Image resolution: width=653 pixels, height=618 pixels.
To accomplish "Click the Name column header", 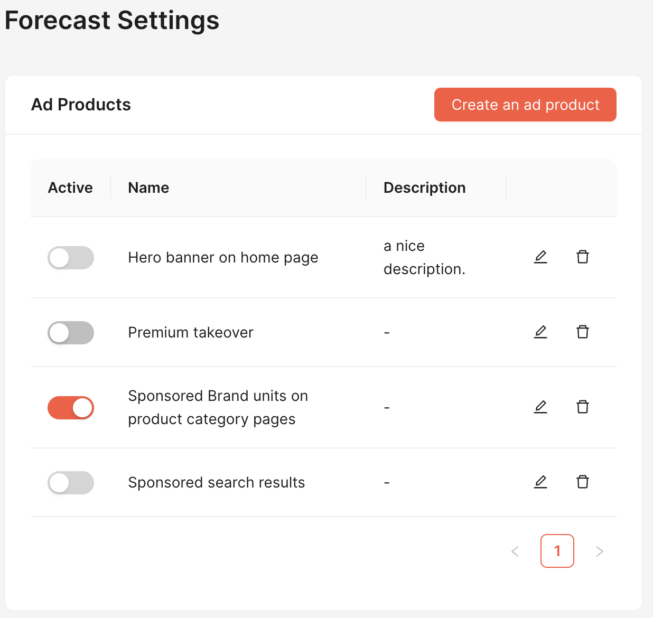I will (x=148, y=188).
